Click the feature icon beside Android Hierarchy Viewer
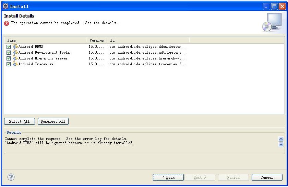The height and width of the screenshot is (187, 288). 15,58
